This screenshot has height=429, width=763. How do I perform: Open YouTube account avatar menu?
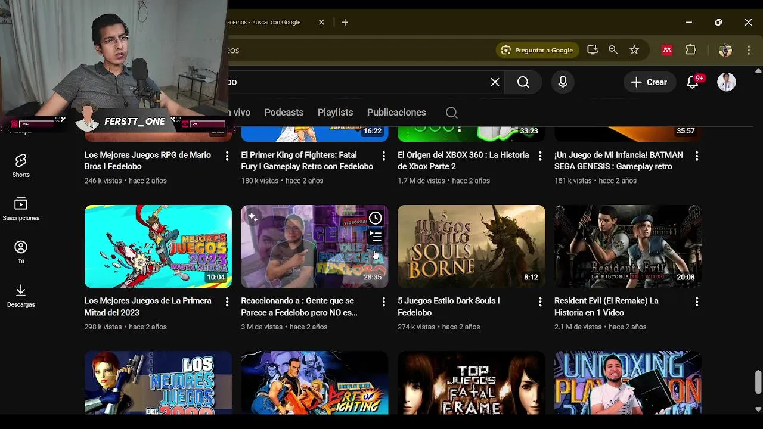726,82
